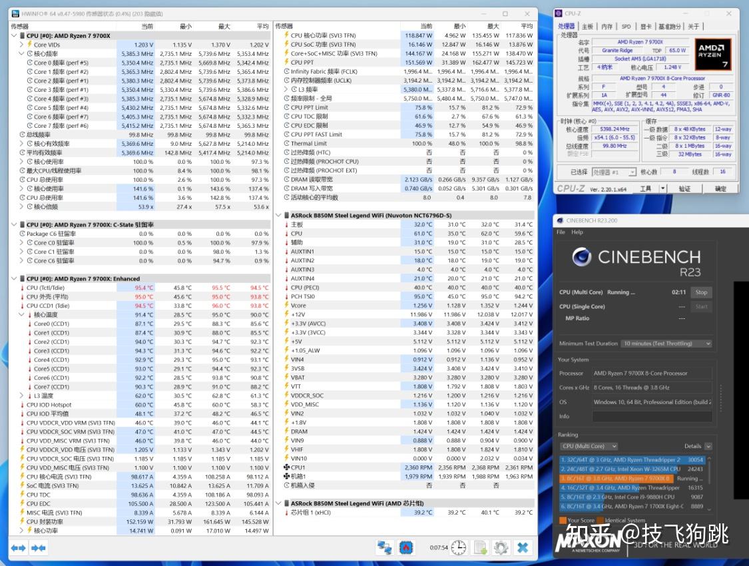Stop the running Cinebench multi core test

point(701,292)
